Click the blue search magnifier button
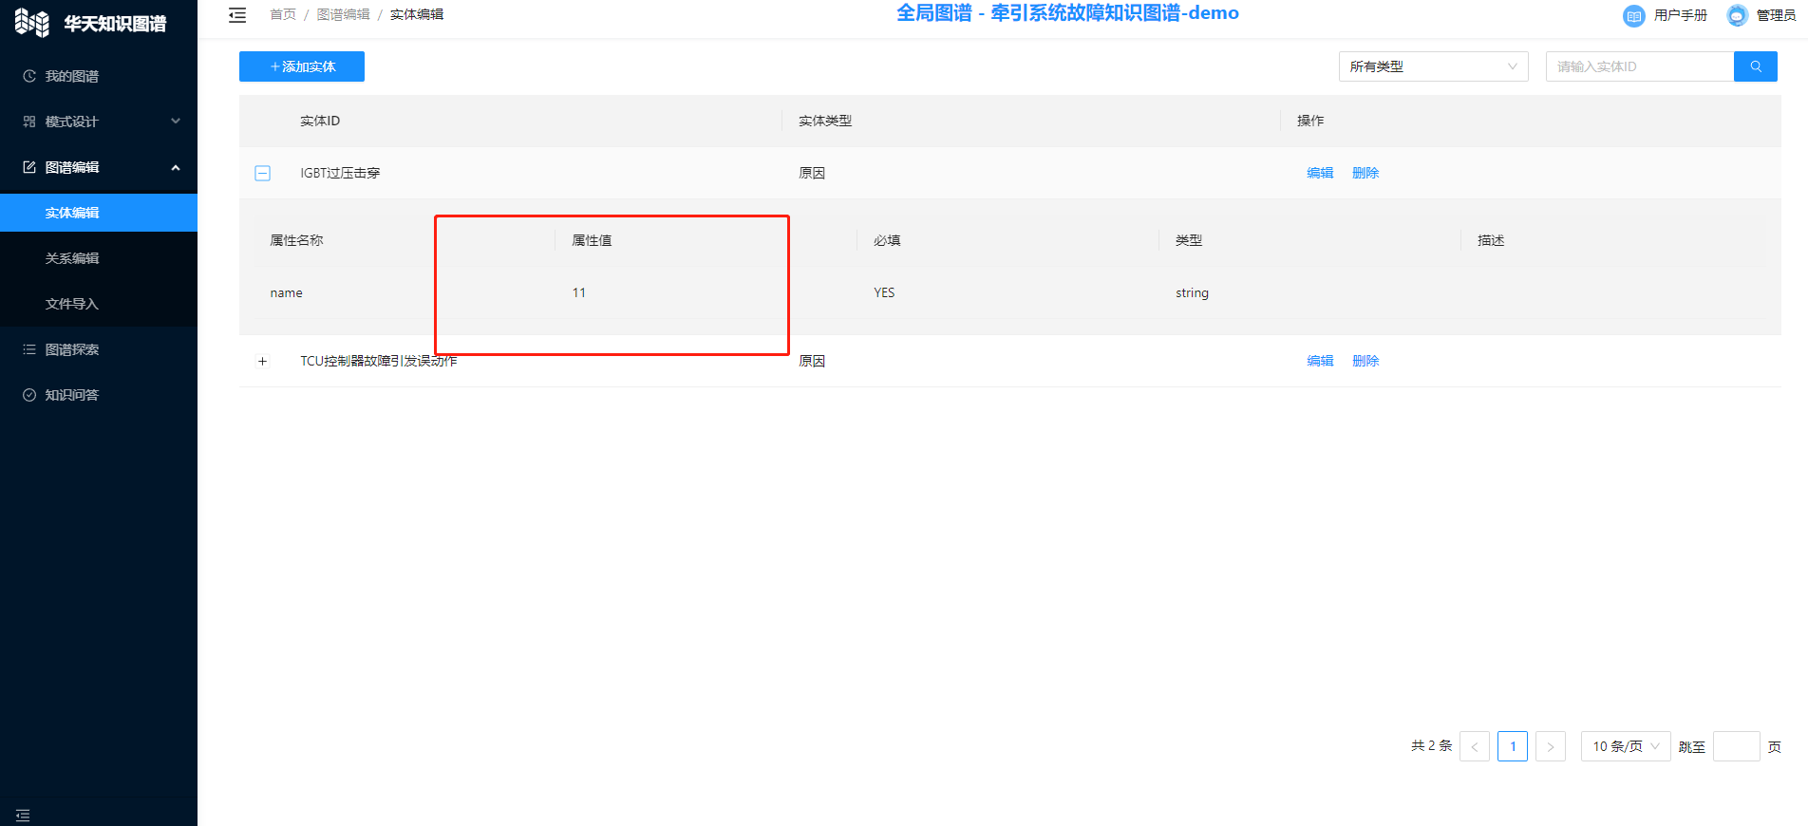This screenshot has width=1808, height=826. 1755,66
